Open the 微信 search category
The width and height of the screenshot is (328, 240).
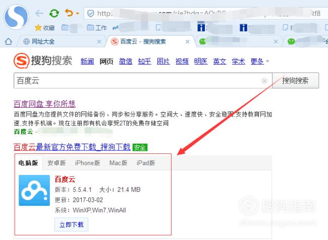(x=126, y=61)
